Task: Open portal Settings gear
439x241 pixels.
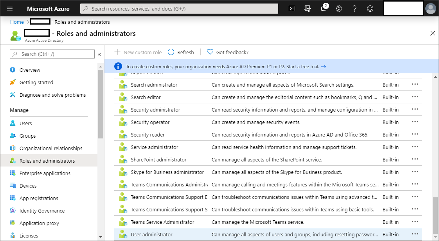Action: click(x=339, y=9)
